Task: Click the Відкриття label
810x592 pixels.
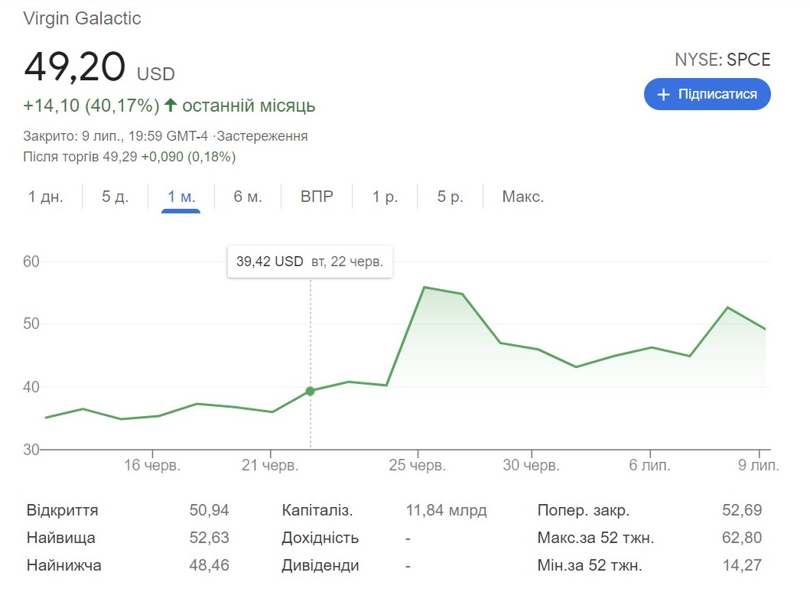Action: [63, 510]
